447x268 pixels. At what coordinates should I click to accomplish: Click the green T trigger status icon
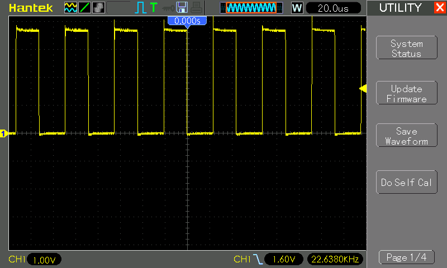(x=154, y=8)
